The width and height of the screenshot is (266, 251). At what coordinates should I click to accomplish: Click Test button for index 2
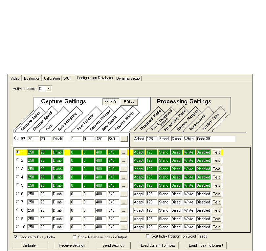(216, 160)
